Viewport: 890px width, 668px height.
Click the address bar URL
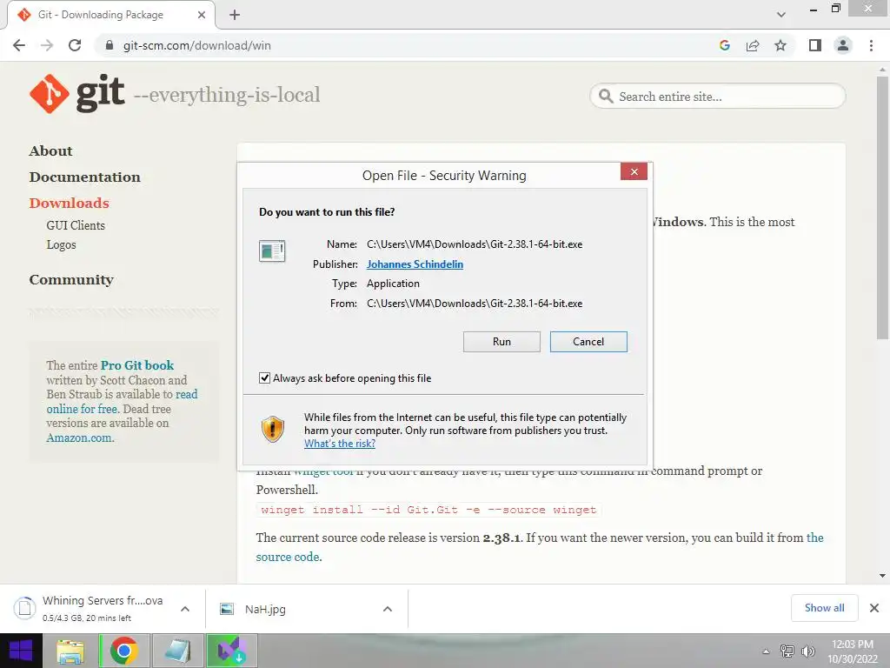coord(197,45)
